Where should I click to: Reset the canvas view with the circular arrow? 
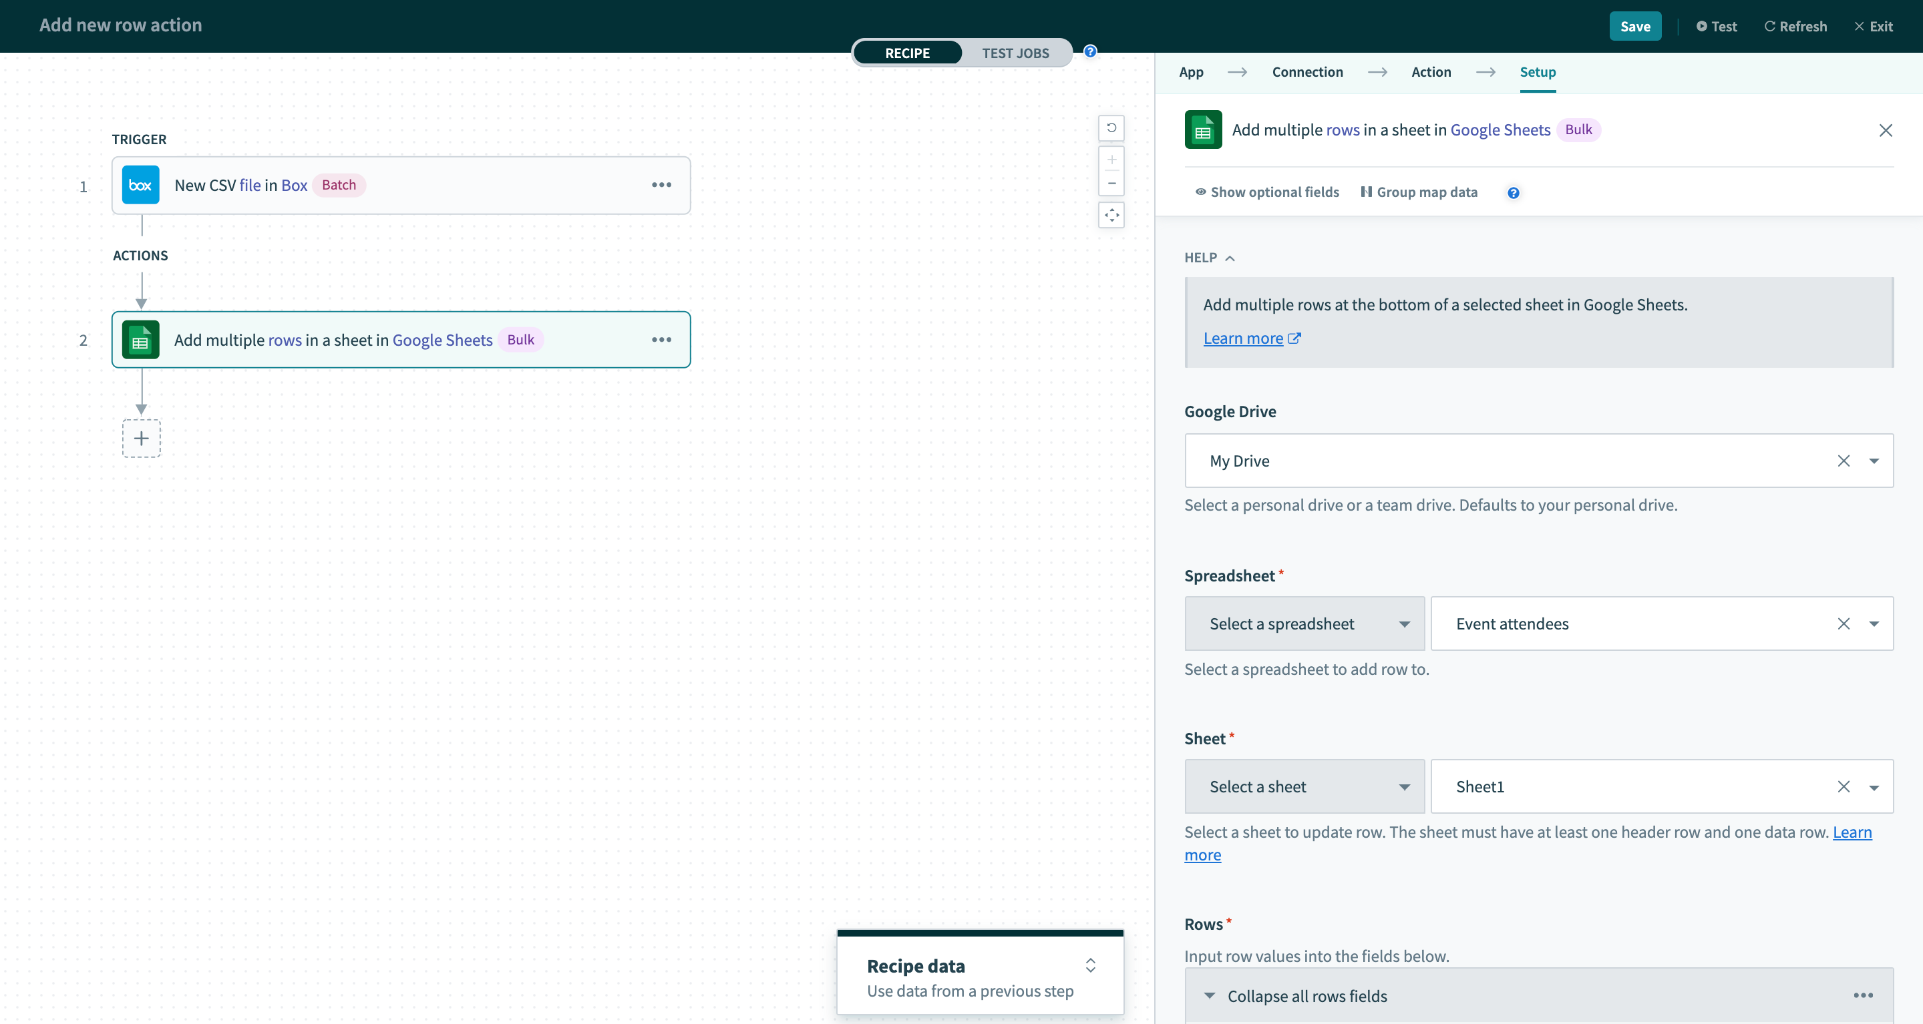click(x=1111, y=128)
